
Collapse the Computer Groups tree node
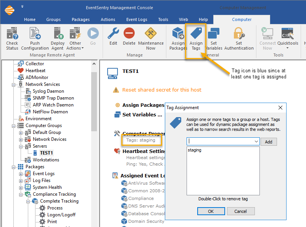(13, 126)
